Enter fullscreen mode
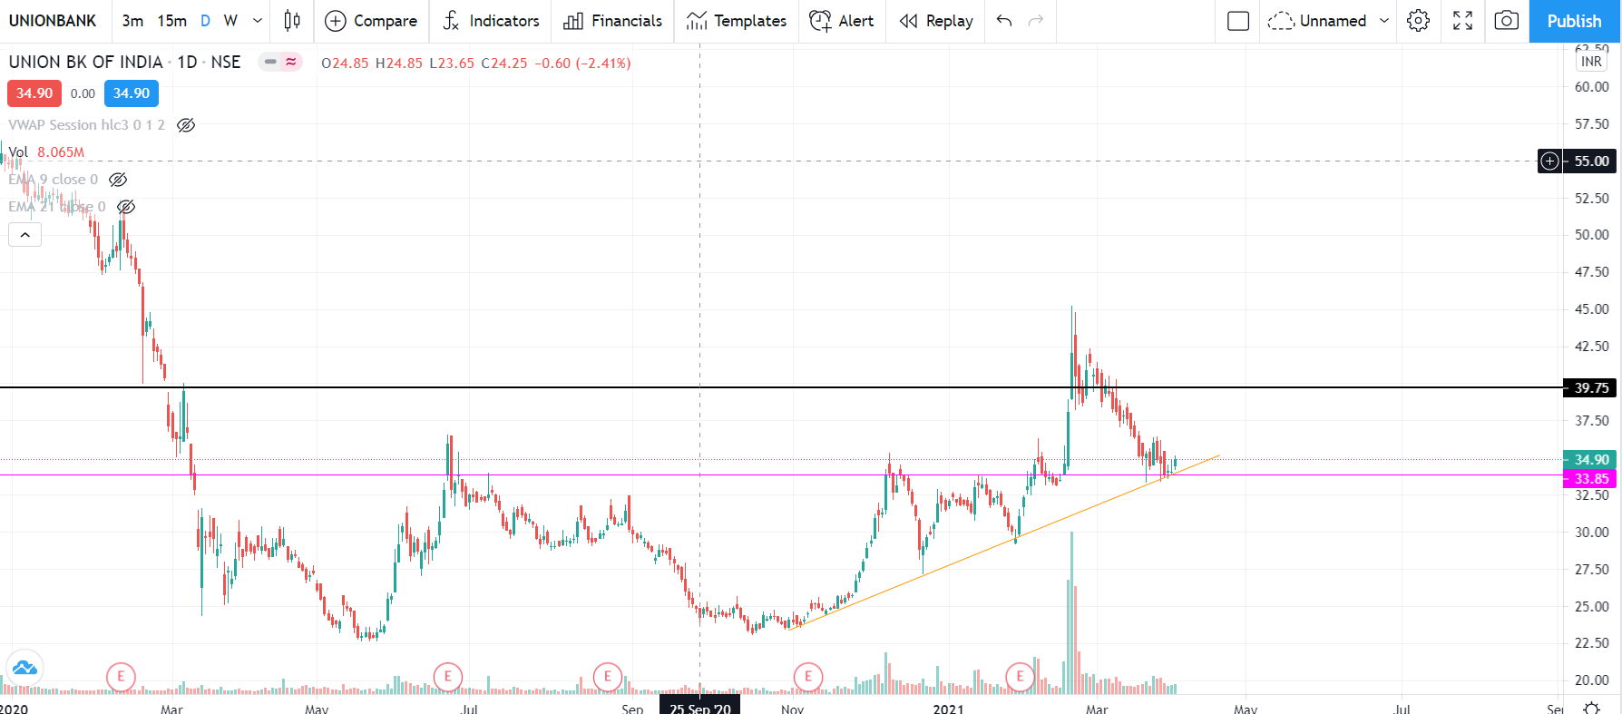1622x714 pixels. point(1462,21)
